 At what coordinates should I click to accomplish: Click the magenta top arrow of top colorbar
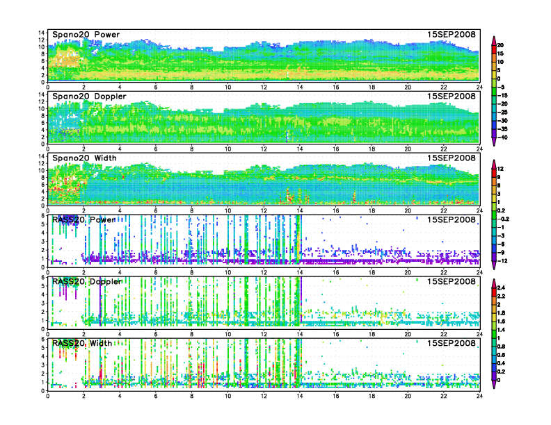tap(494, 40)
